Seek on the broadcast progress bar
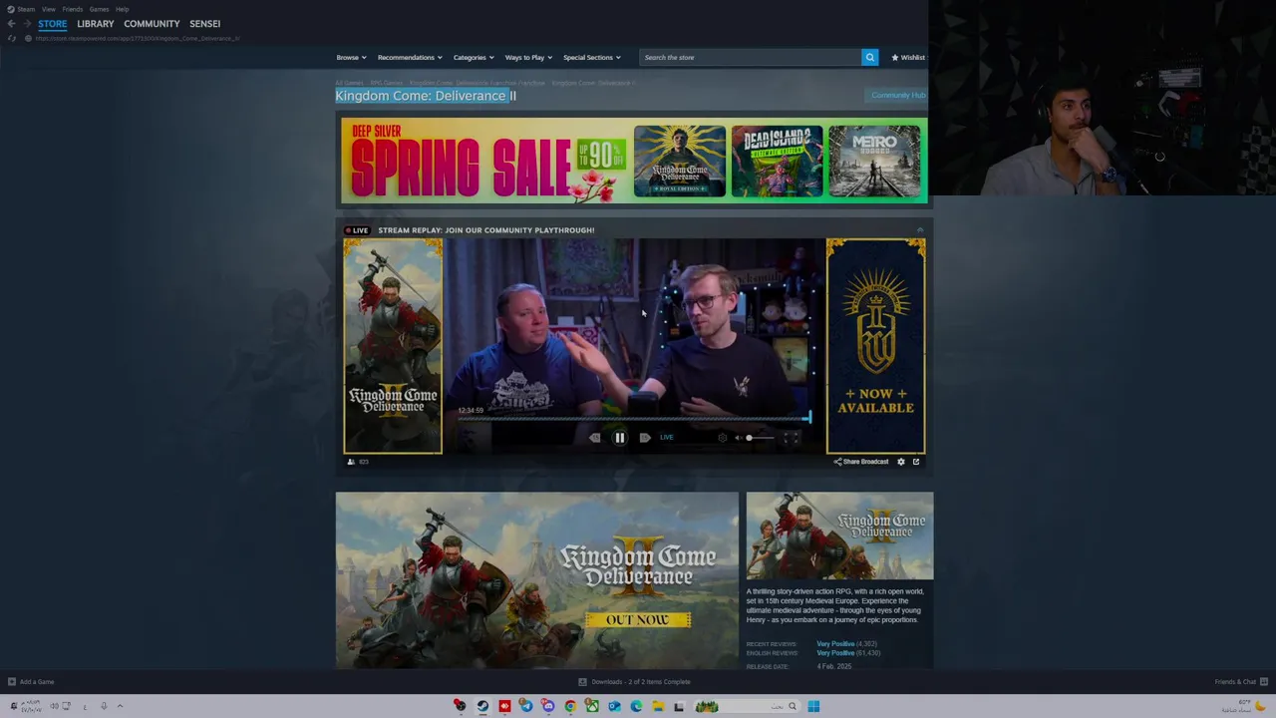 (634, 419)
